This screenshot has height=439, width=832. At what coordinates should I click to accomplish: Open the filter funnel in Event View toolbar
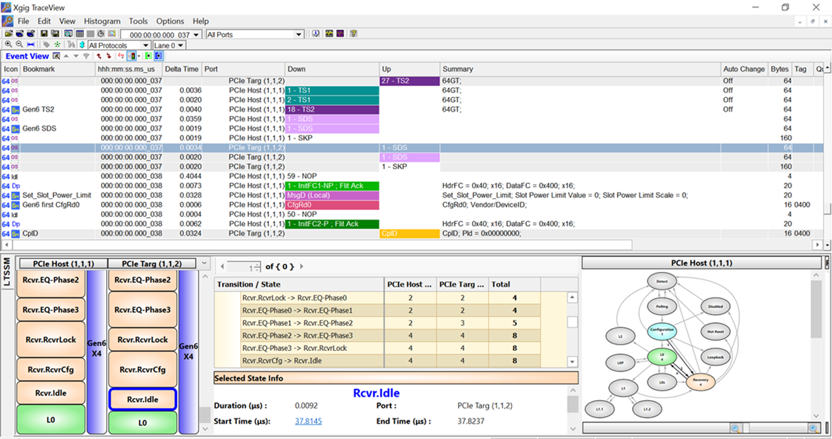[x=86, y=55]
